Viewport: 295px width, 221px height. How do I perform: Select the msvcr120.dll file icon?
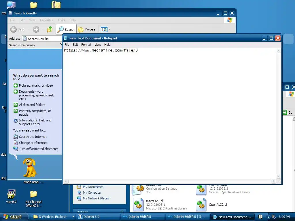138,205
